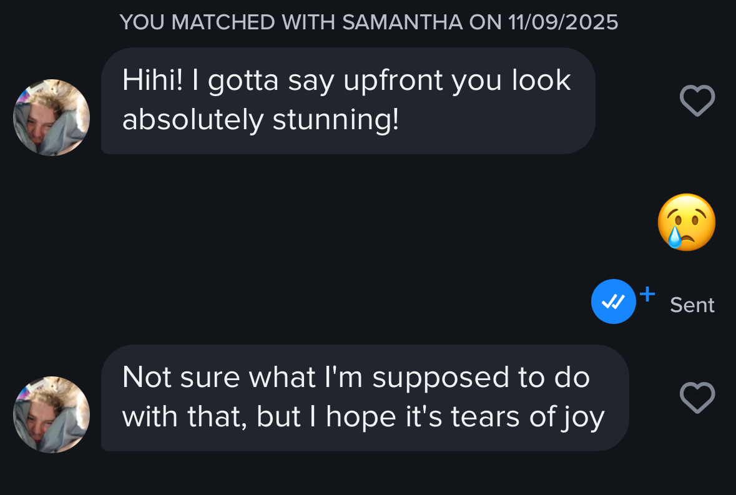The width and height of the screenshot is (736, 495).
Task: Tap the sent crying face emoji
Action: [686, 222]
